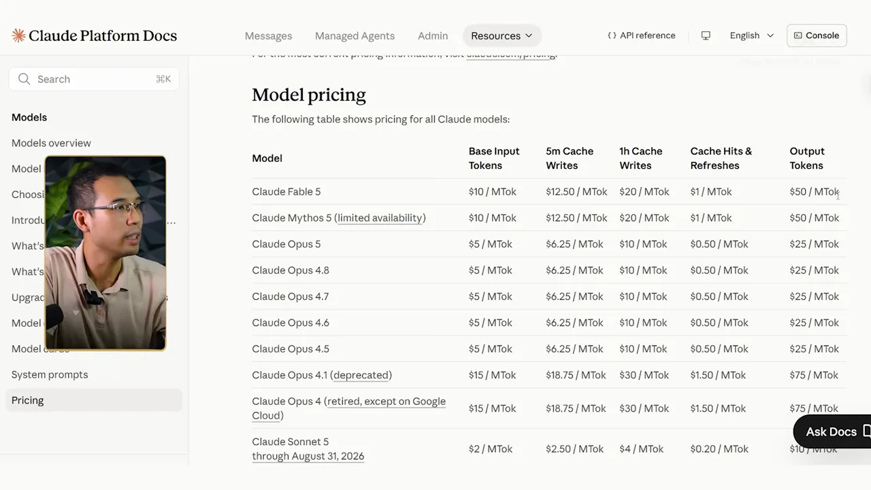This screenshot has height=490, width=871.
Task: Open System prompts in sidebar
Action: point(50,374)
